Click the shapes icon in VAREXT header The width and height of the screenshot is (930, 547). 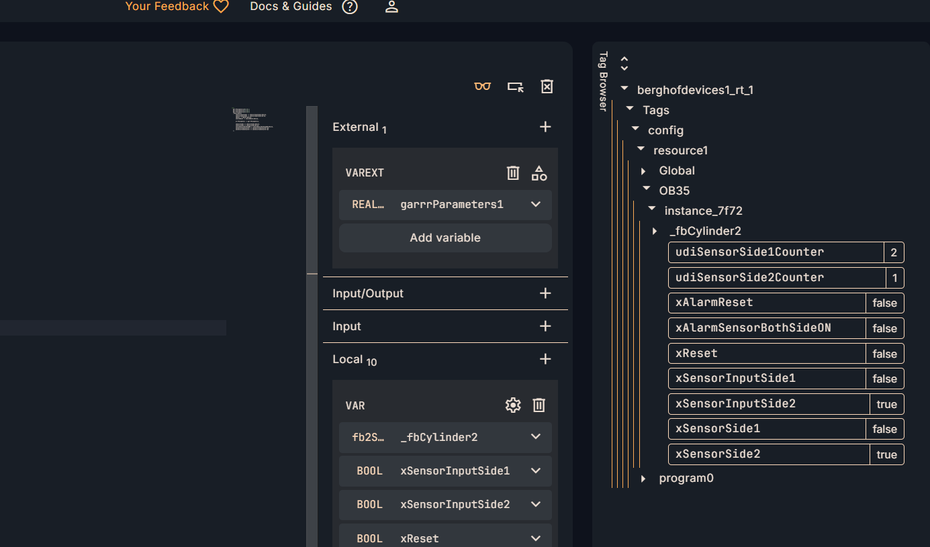[x=539, y=173]
